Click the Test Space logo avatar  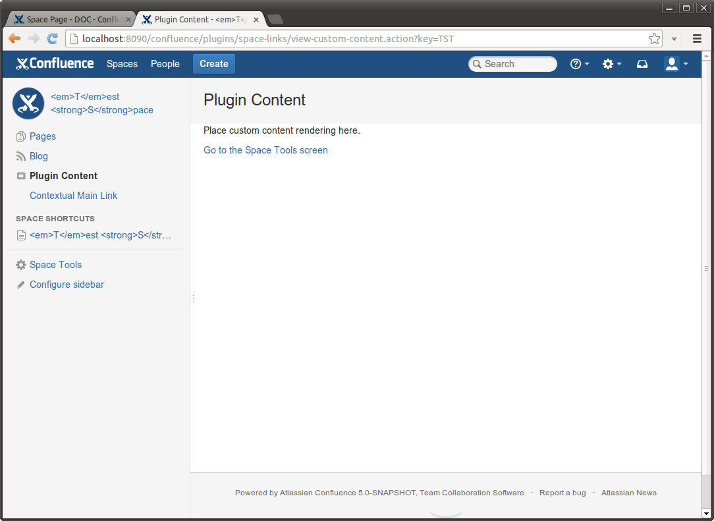[28, 103]
